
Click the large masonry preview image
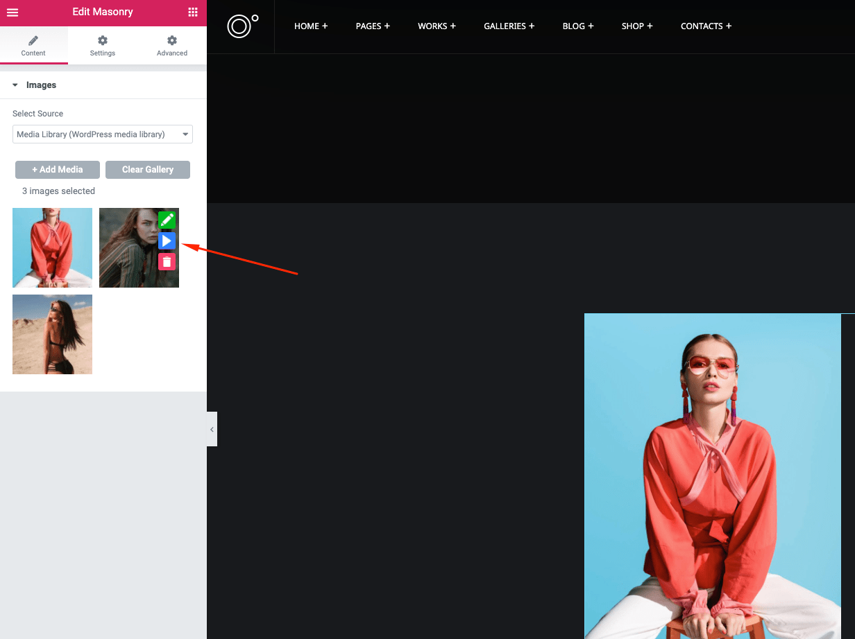(x=713, y=476)
